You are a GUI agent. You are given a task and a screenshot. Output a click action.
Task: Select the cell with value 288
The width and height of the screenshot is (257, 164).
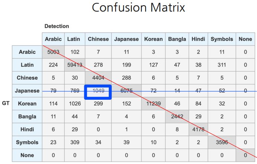(126, 78)
